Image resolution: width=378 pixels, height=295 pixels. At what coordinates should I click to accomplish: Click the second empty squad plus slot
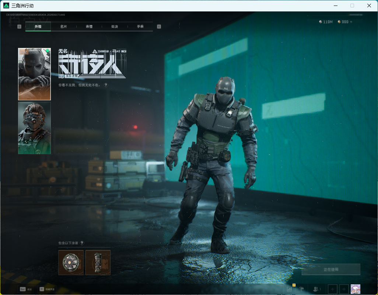[x=344, y=289]
